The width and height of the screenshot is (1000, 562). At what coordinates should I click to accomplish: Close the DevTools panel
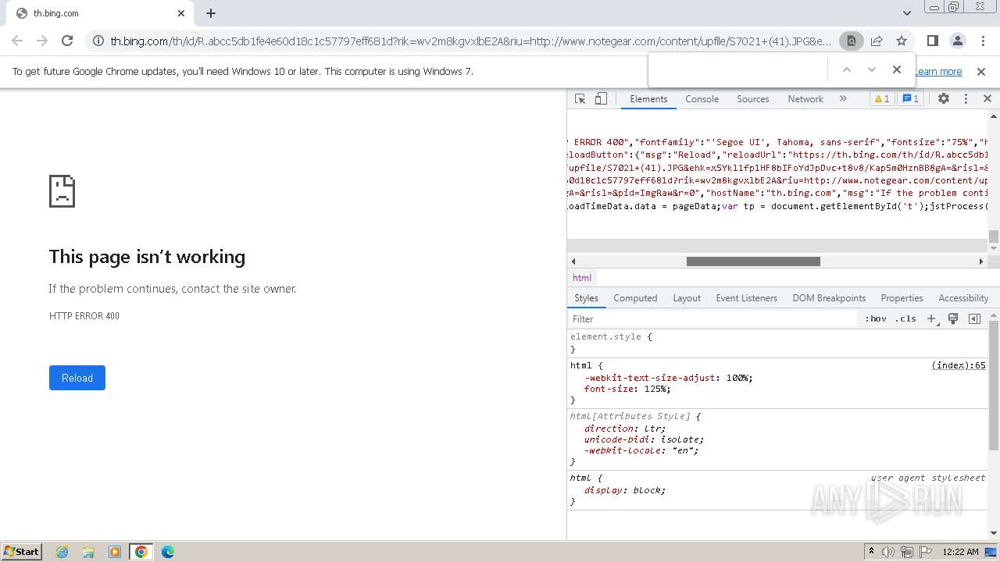(x=987, y=99)
